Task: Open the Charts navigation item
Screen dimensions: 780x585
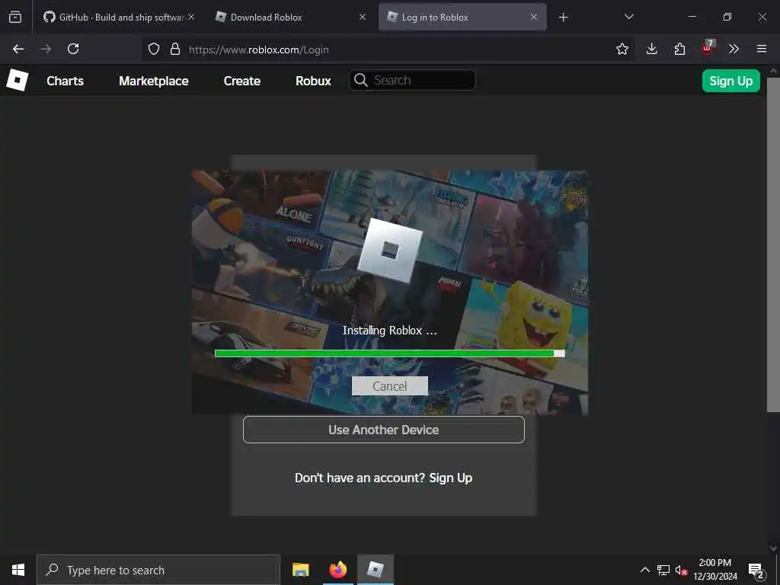Action: 66,81
